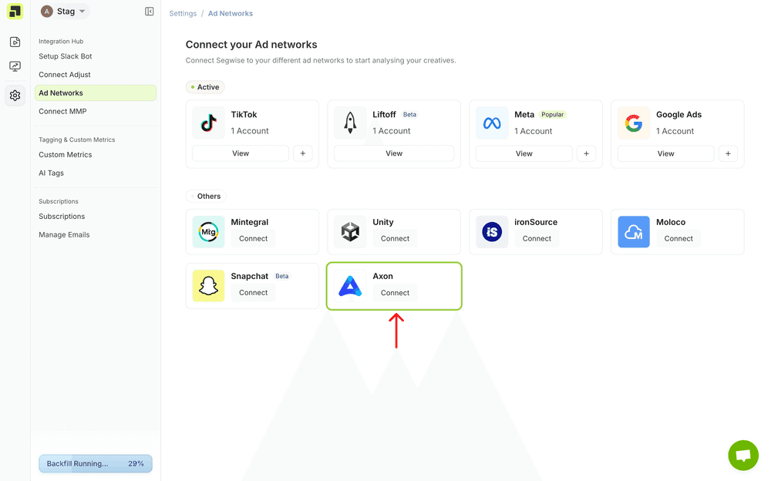View Liftoff account
771x481 pixels.
(394, 153)
